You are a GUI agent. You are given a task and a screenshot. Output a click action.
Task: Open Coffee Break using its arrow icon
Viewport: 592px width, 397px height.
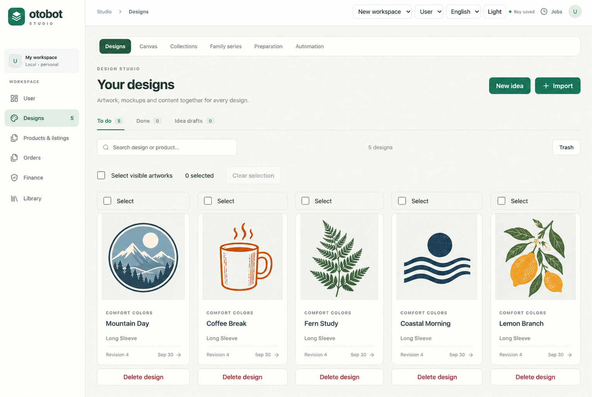pos(276,355)
